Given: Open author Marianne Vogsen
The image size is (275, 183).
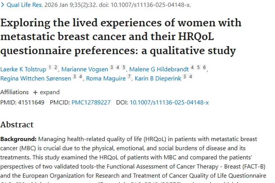Looking at the screenshot, I should pos(84,69).
